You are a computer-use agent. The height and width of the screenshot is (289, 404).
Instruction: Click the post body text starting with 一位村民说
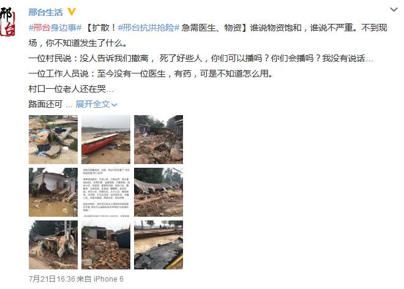click(201, 58)
